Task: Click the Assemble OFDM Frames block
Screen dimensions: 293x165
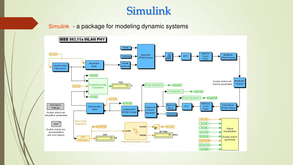Action: 146,56
